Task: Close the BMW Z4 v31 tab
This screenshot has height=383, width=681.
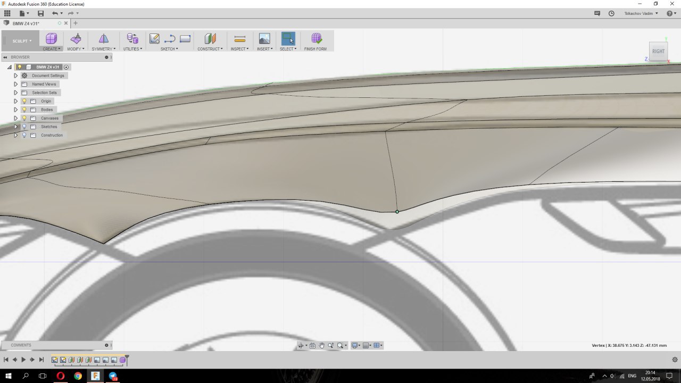Action: [x=66, y=23]
